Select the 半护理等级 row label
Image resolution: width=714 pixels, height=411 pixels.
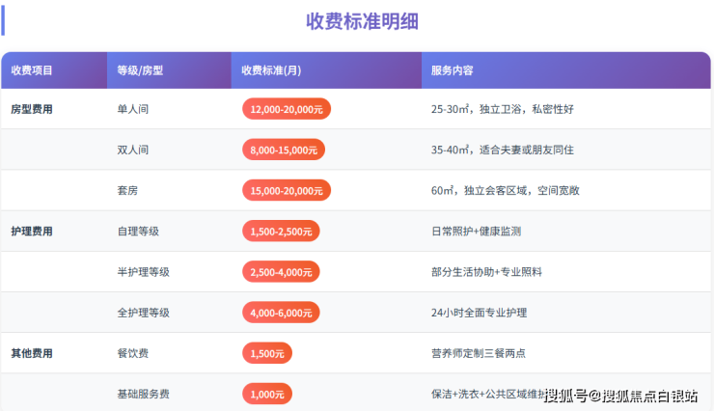coord(143,272)
